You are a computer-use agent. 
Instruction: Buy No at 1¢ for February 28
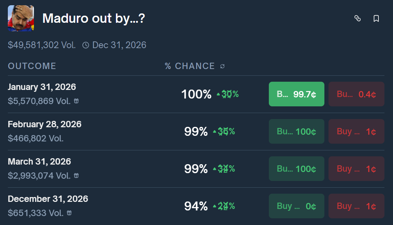[x=356, y=131]
